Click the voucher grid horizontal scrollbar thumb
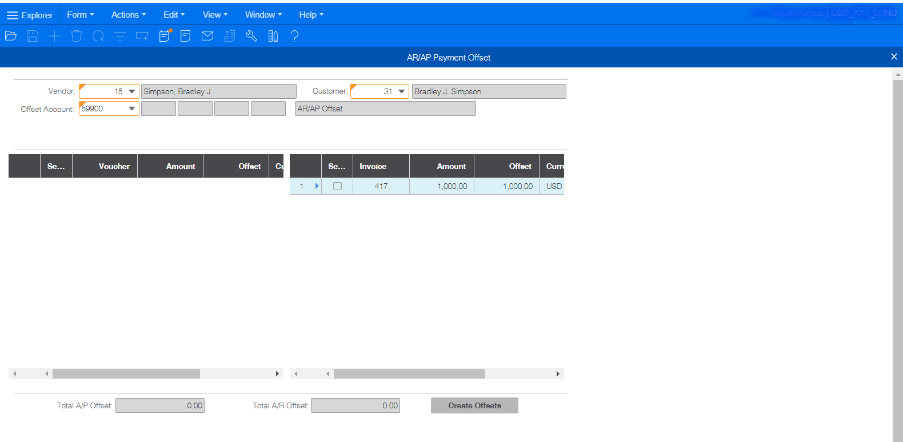903x442 pixels. (x=126, y=373)
